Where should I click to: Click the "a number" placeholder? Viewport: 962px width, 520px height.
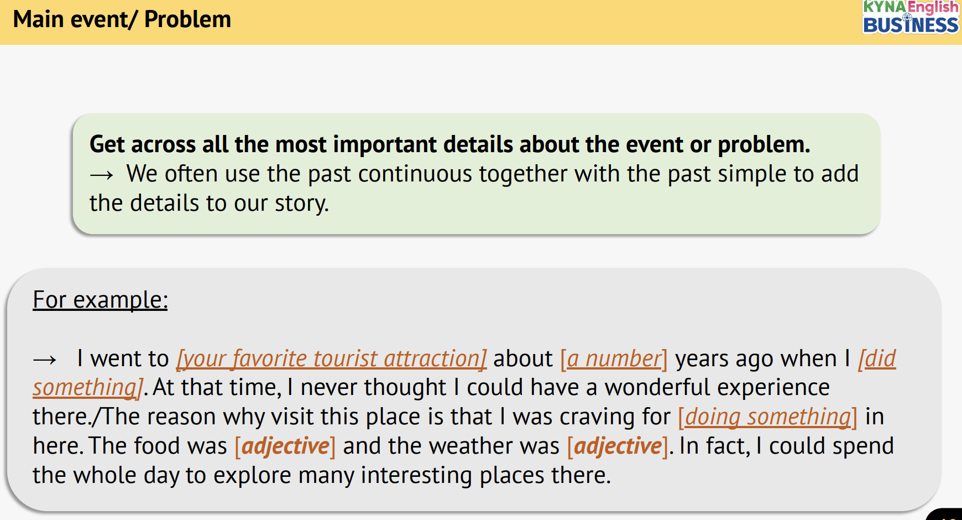click(x=614, y=358)
